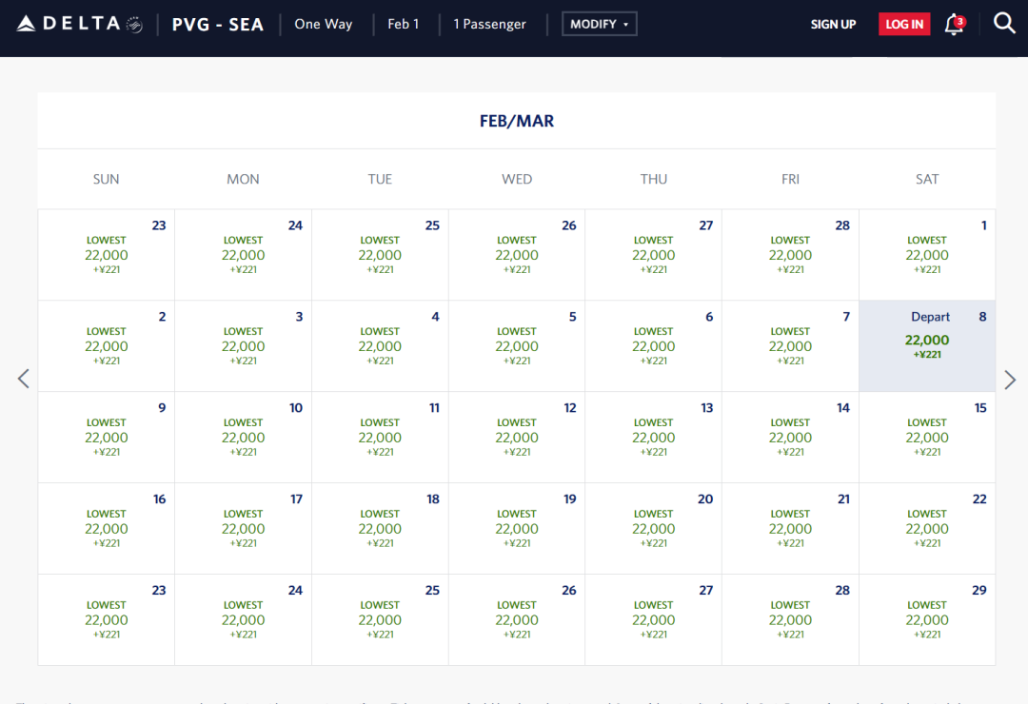Image resolution: width=1028 pixels, height=704 pixels.
Task: Click the Delta logo in header
Action: [79, 24]
